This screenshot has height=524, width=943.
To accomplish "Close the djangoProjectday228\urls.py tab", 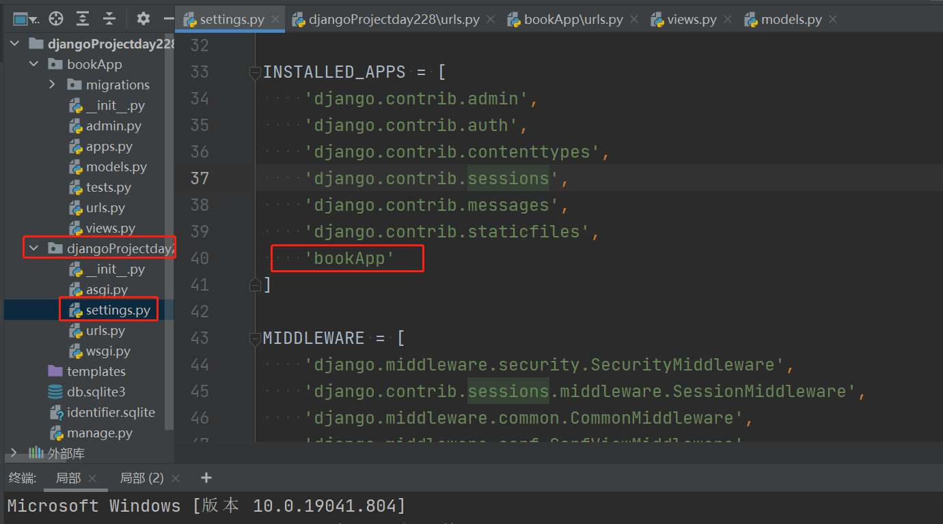I will (490, 20).
